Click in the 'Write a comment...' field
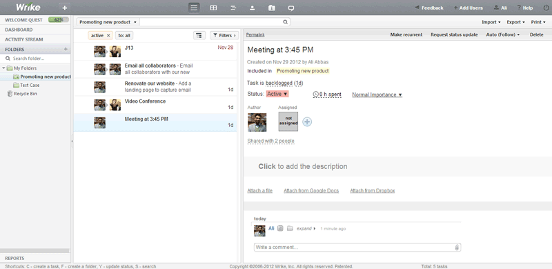Viewport: 552px width, 269px height. coord(357,247)
